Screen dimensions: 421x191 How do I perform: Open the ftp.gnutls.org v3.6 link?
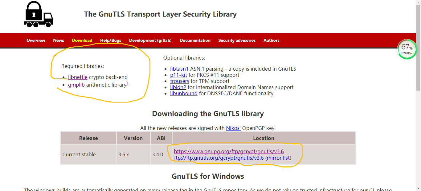click(x=219, y=158)
